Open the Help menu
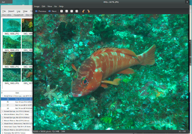 coord(61,6)
